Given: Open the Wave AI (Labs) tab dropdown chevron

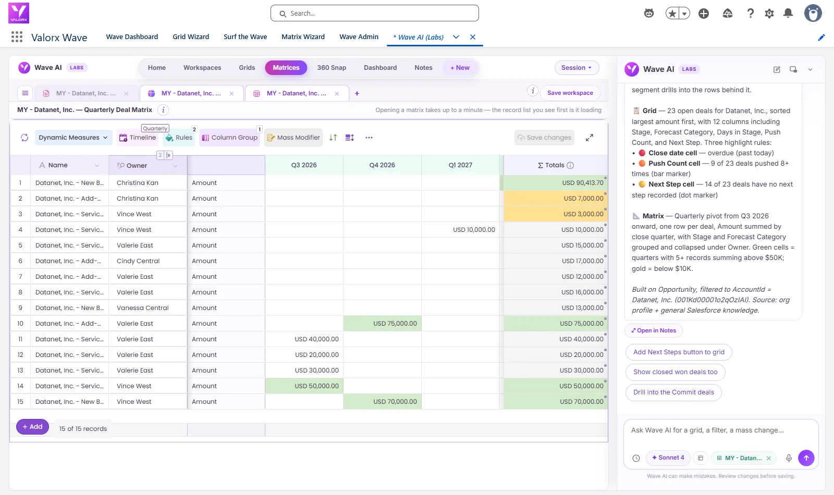Looking at the screenshot, I should (456, 37).
